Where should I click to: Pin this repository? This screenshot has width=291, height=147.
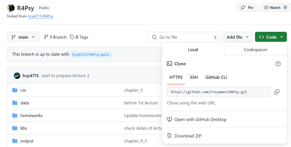[x=247, y=8]
